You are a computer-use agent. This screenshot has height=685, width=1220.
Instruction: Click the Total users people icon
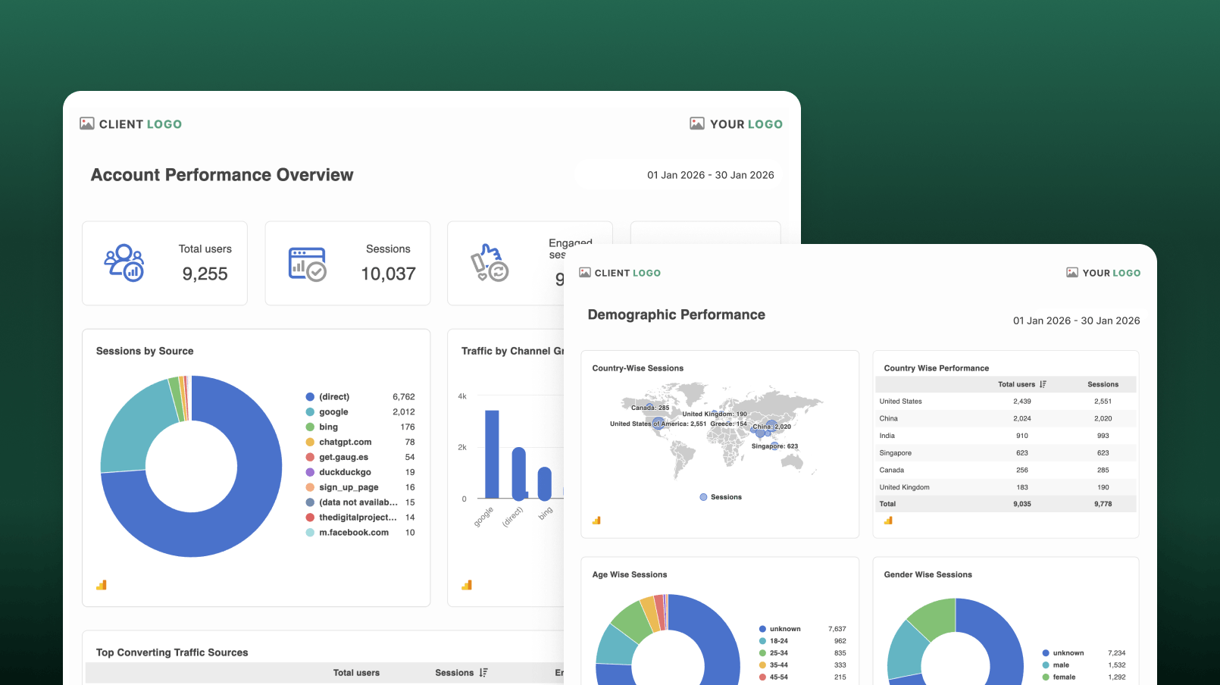(x=124, y=263)
